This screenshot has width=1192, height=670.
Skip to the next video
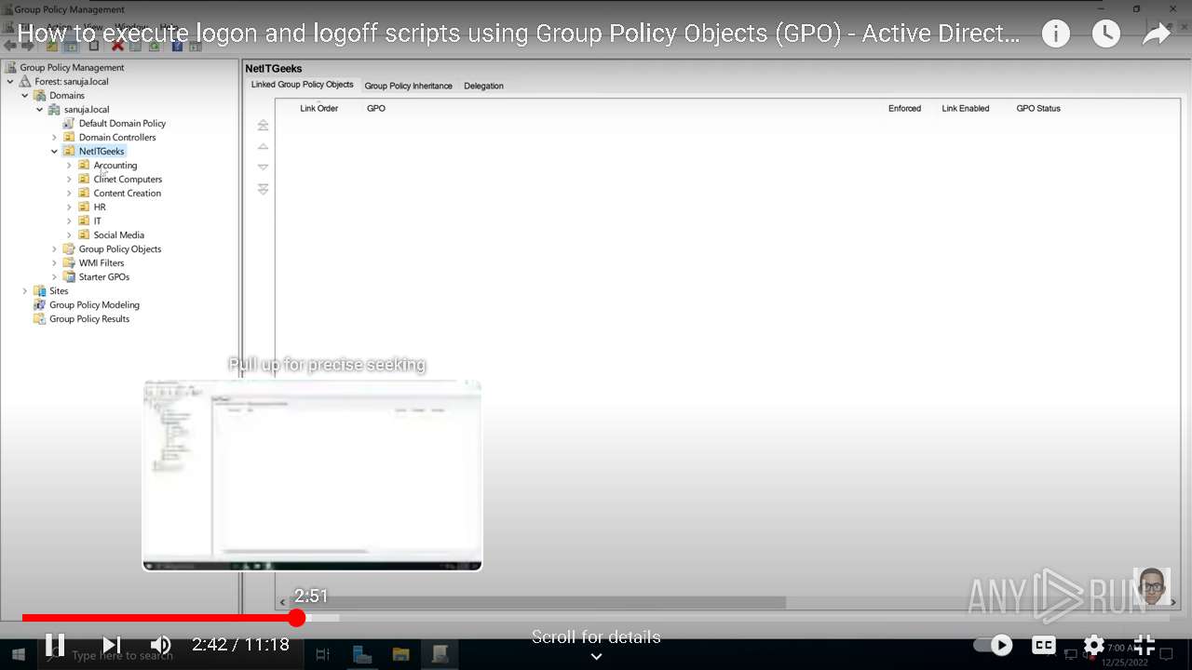[111, 644]
